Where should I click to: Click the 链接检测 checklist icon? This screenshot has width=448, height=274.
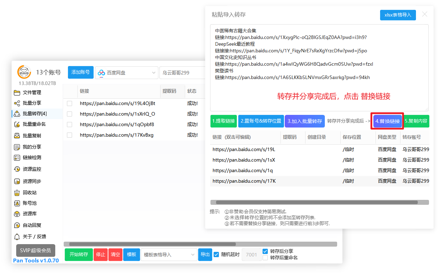pos(17,158)
